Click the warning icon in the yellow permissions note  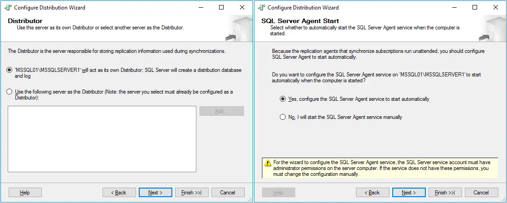click(x=268, y=162)
